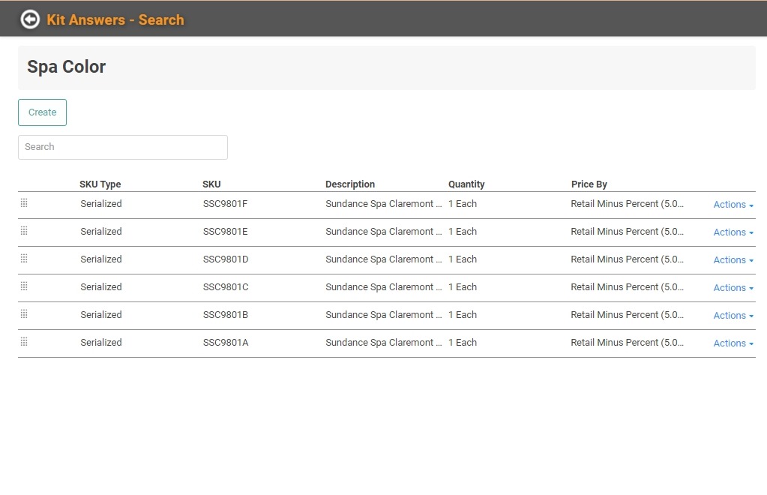Open Actions dropdown for SSC9801A
Image resolution: width=767 pixels, height=495 pixels.
pyautogui.click(x=733, y=343)
